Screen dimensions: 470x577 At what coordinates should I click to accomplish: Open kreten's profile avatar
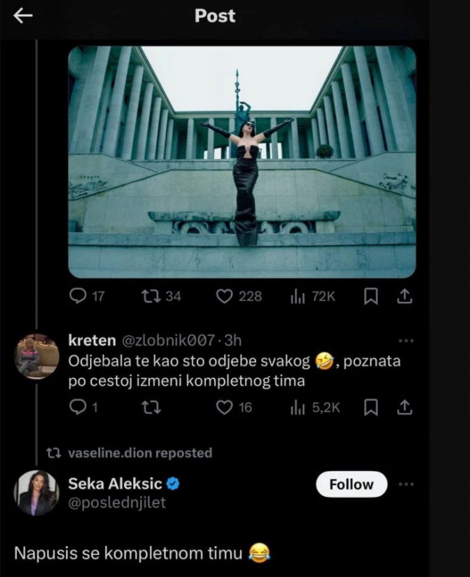(x=37, y=356)
